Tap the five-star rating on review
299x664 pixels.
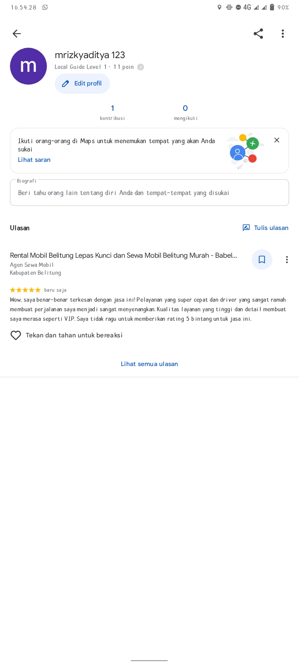click(x=25, y=290)
